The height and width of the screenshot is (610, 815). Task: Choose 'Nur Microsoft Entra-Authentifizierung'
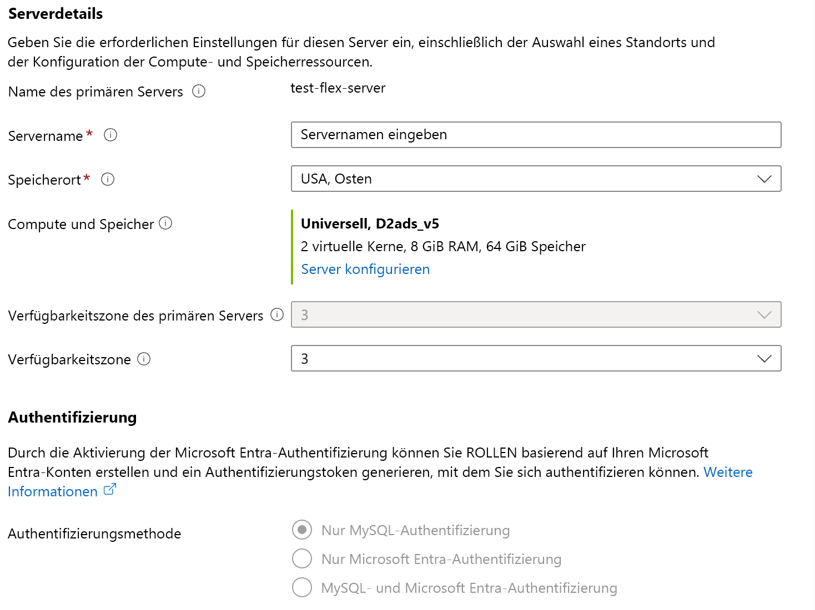coord(301,559)
